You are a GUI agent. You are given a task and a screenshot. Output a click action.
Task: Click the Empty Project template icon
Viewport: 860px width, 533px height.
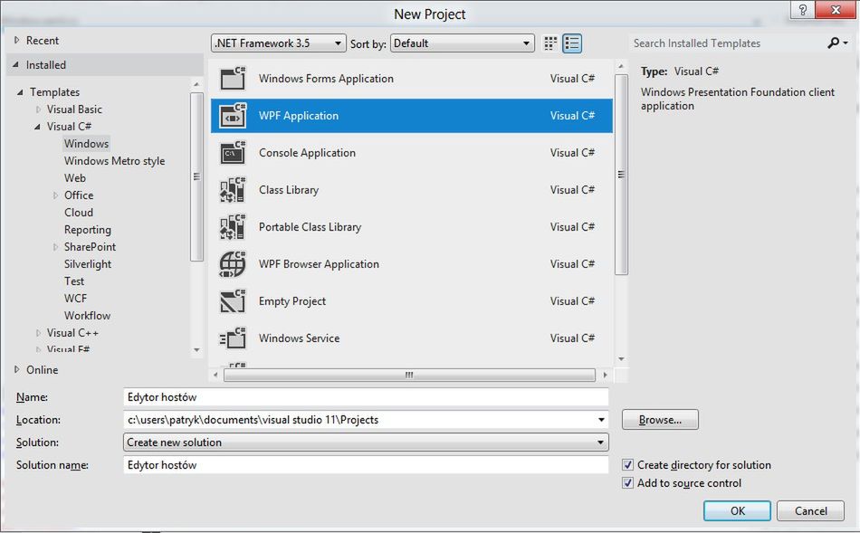(233, 301)
